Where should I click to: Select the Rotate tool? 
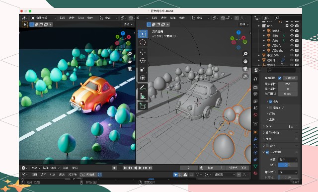143,61
